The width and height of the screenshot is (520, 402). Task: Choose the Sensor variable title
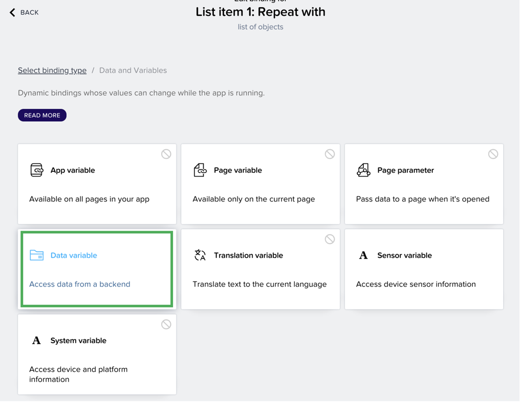tap(404, 255)
